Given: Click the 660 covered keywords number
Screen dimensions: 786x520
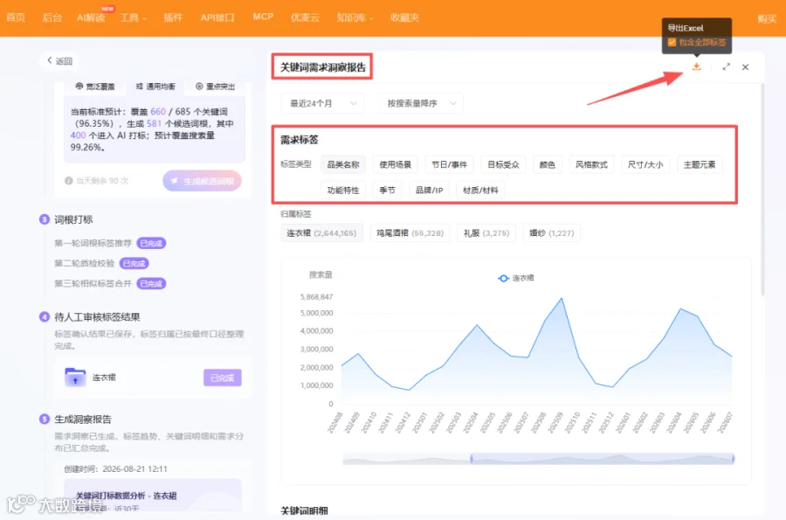Looking at the screenshot, I should pyautogui.click(x=158, y=111).
